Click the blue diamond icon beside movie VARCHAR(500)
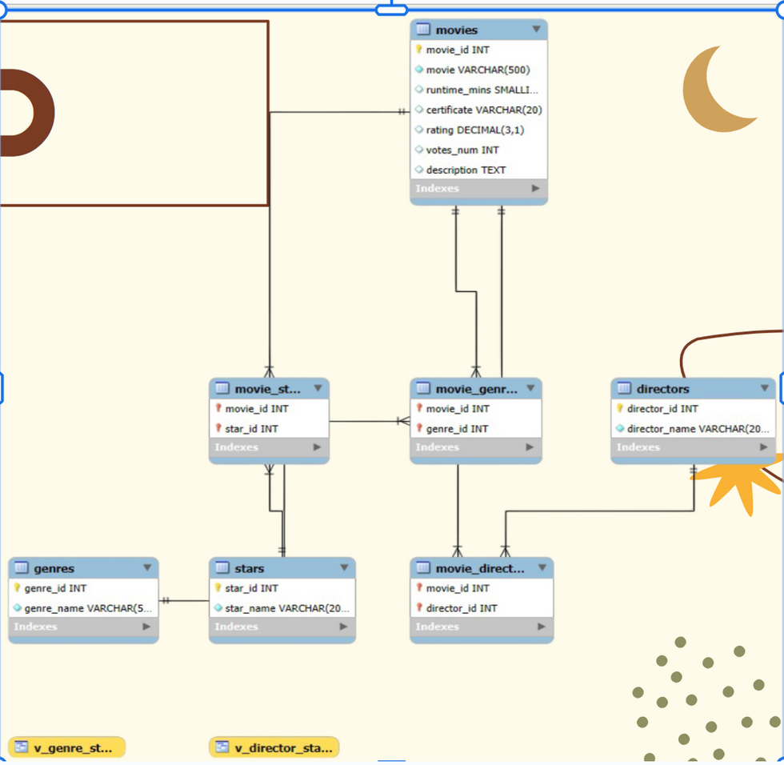 420,70
